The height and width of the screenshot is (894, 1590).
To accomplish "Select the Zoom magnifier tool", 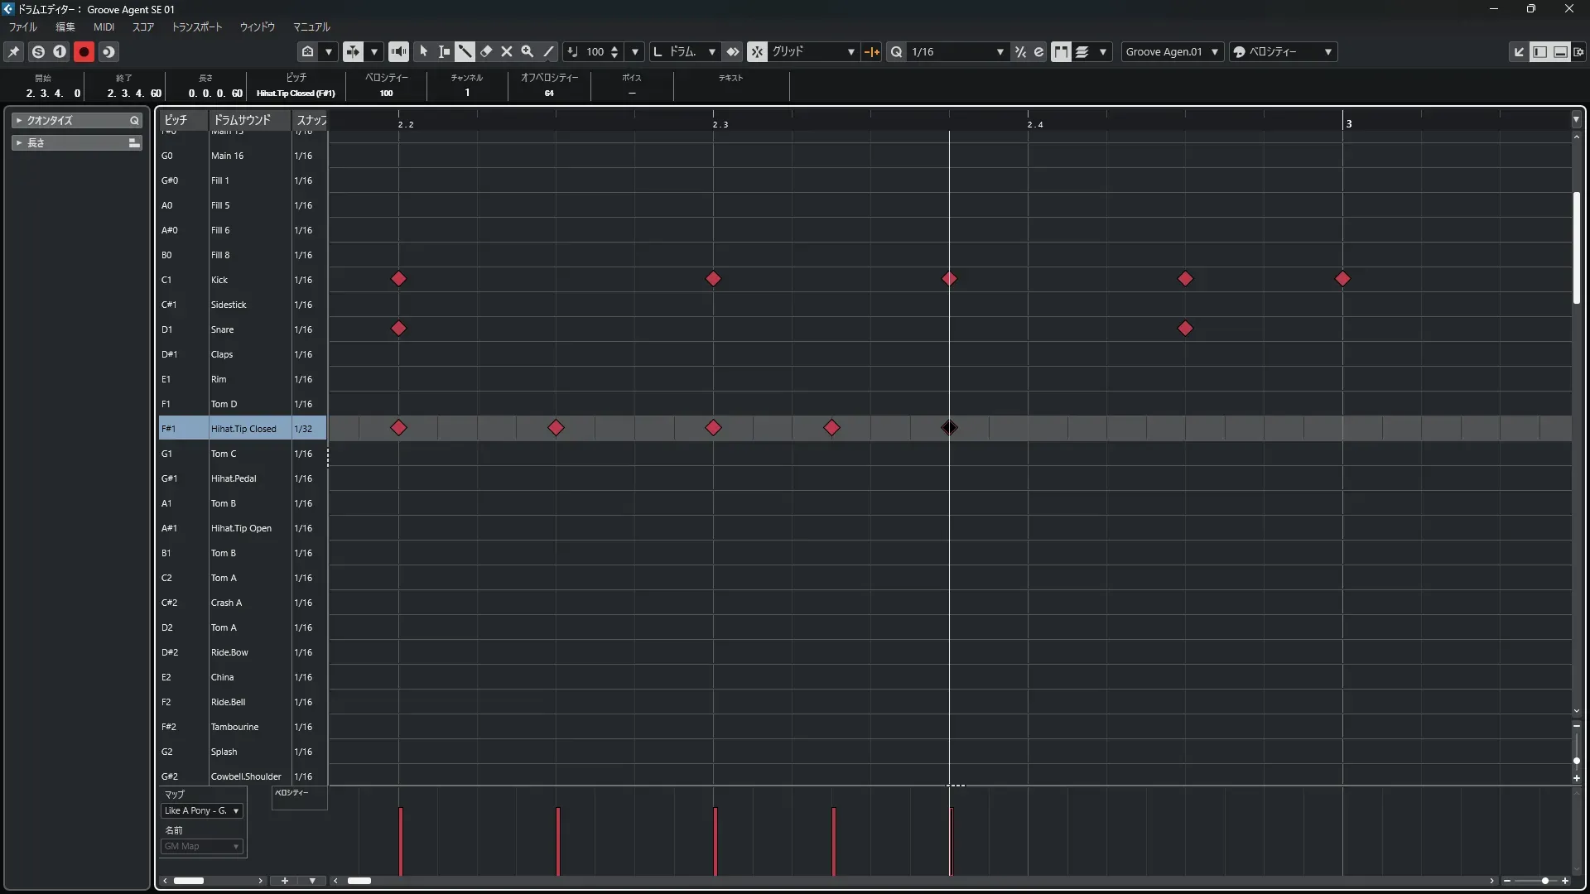I will (528, 51).
